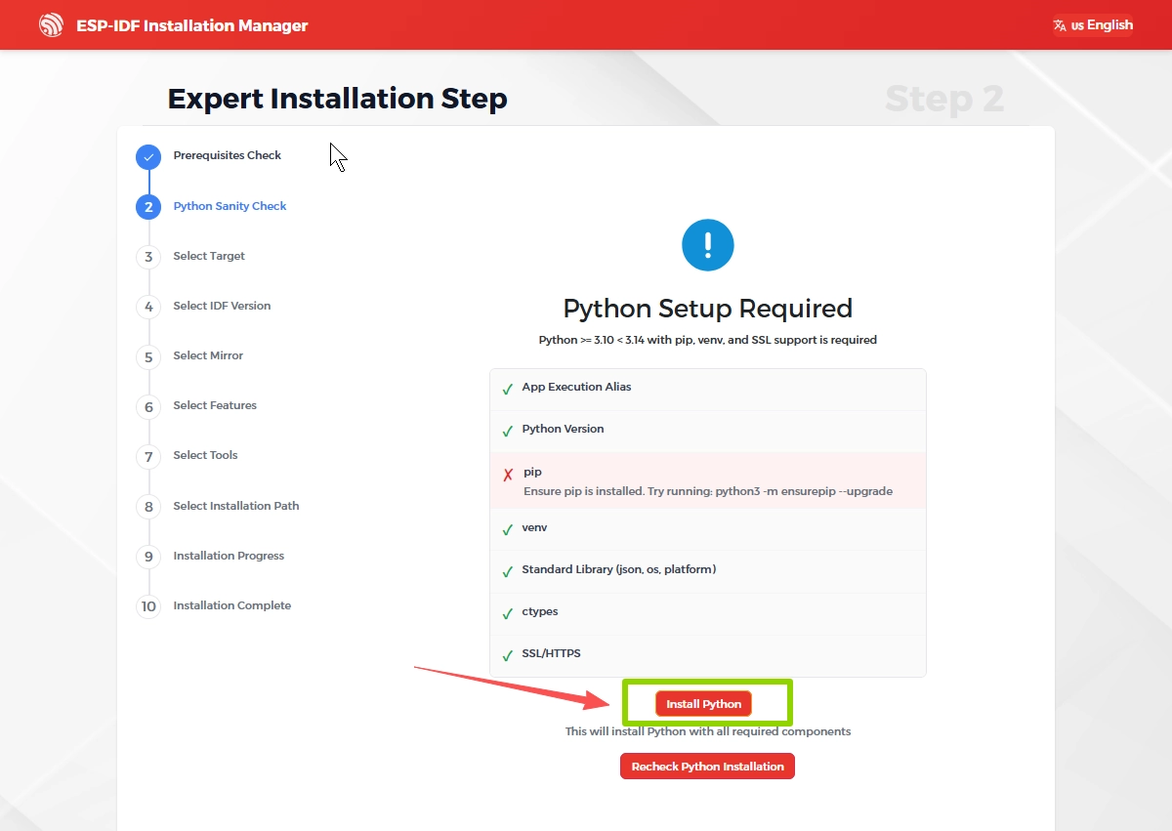Screen dimensions: 1172x831
Task: Go to Prerequisites Check step
Action: (x=227, y=155)
